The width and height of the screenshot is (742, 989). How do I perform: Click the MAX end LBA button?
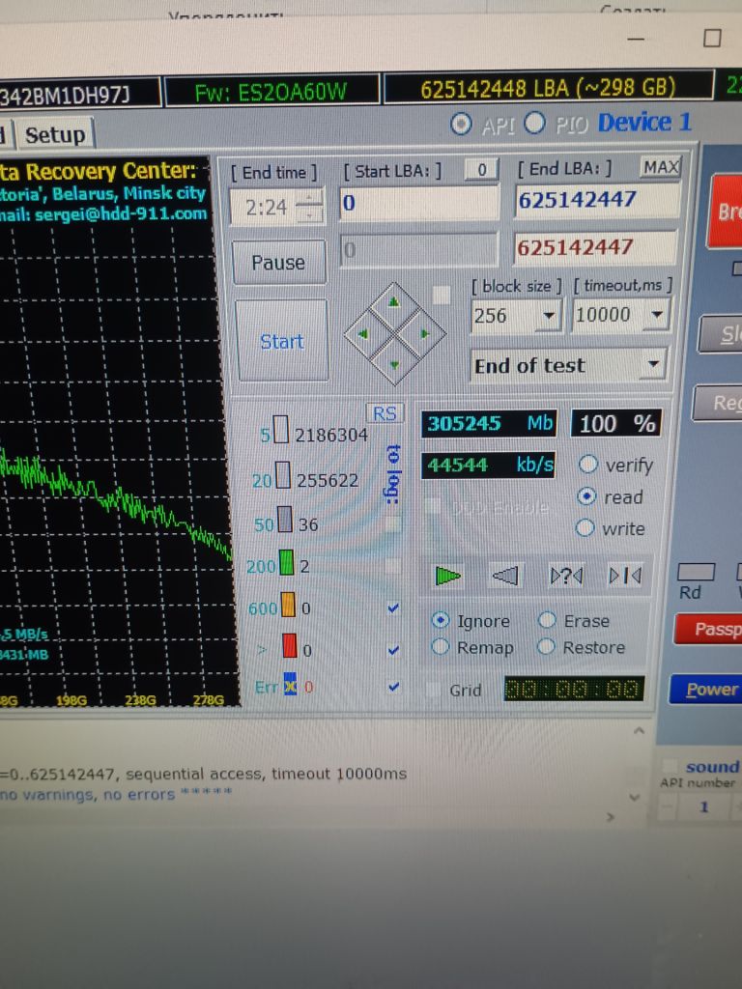660,167
